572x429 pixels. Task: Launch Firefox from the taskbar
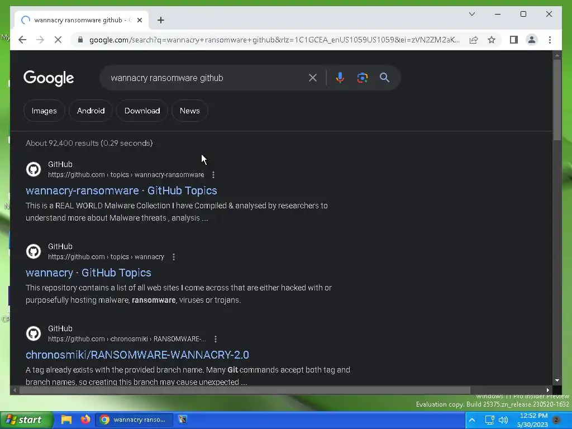coord(85,420)
